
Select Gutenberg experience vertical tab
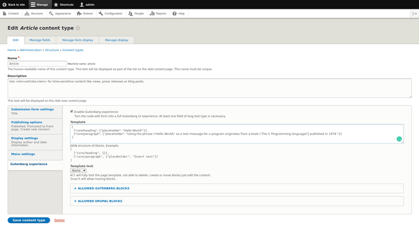tap(35, 165)
